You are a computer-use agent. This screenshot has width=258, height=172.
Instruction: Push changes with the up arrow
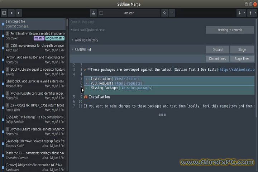[x=250, y=13]
